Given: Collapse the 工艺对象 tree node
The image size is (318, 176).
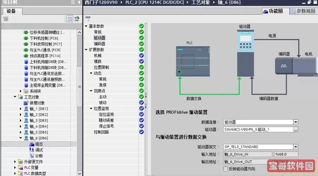Looking at the screenshot, I should pyautogui.click(x=15, y=97).
